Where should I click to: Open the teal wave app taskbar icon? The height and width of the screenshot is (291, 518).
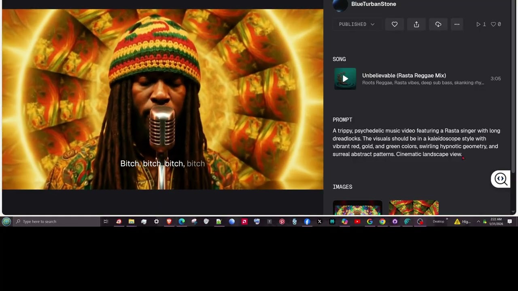pyautogui.click(x=407, y=221)
